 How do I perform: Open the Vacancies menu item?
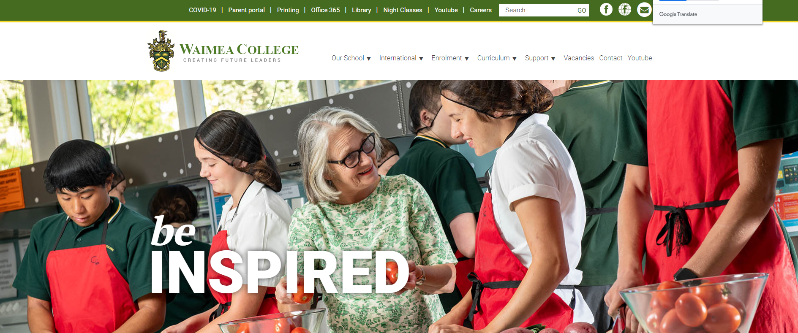[579, 58]
